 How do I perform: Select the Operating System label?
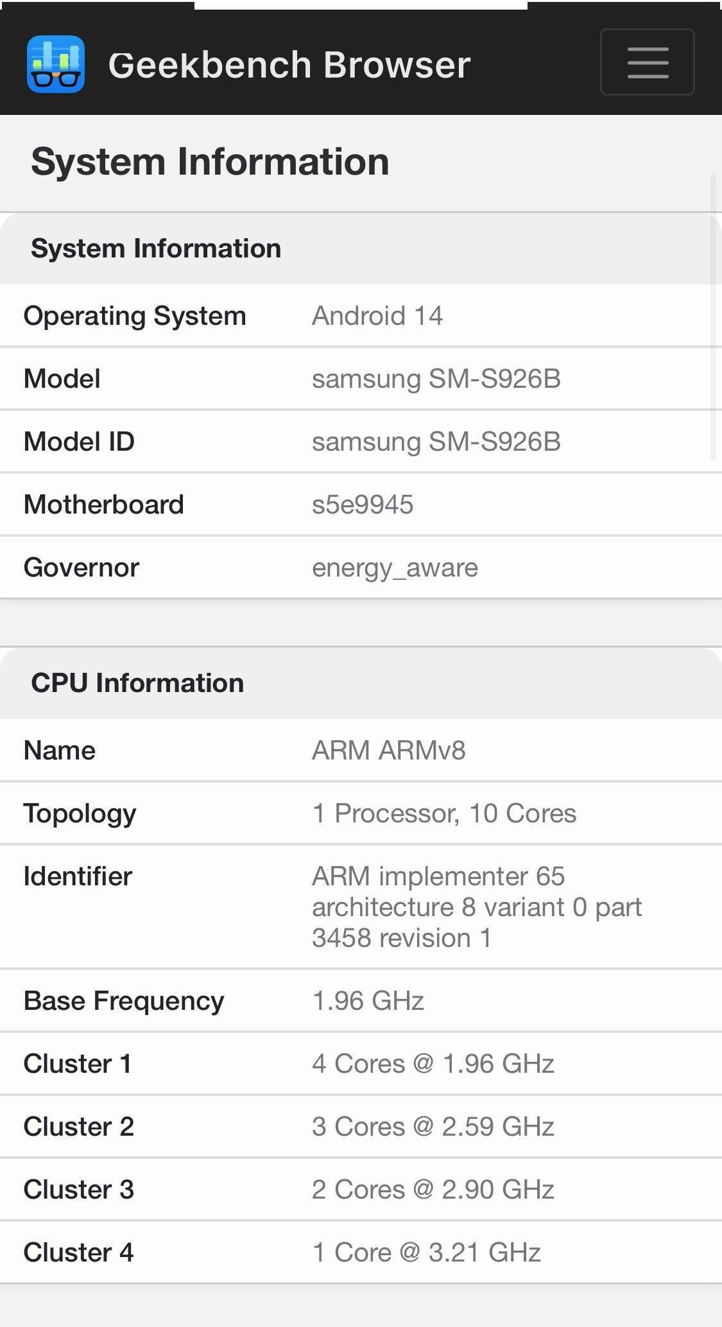[x=135, y=316]
